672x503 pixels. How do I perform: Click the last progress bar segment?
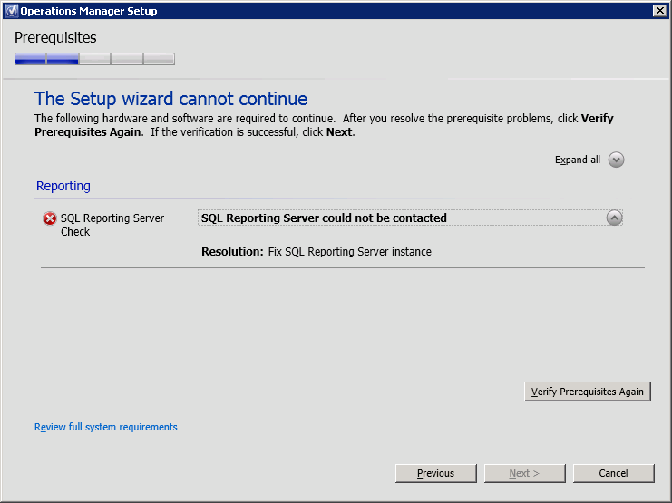159,59
